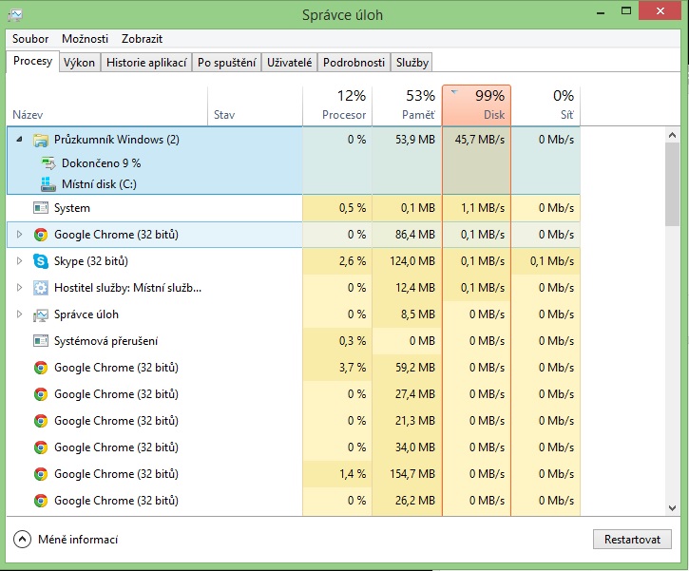
Task: Expand the Skype (32 bitů) process
Action: [20, 261]
